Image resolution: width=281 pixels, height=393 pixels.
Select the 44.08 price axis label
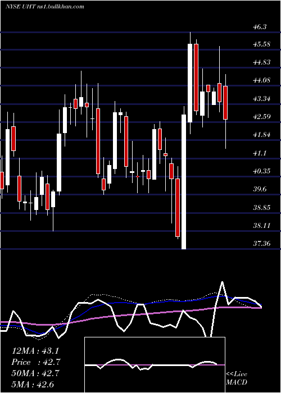click(x=262, y=80)
